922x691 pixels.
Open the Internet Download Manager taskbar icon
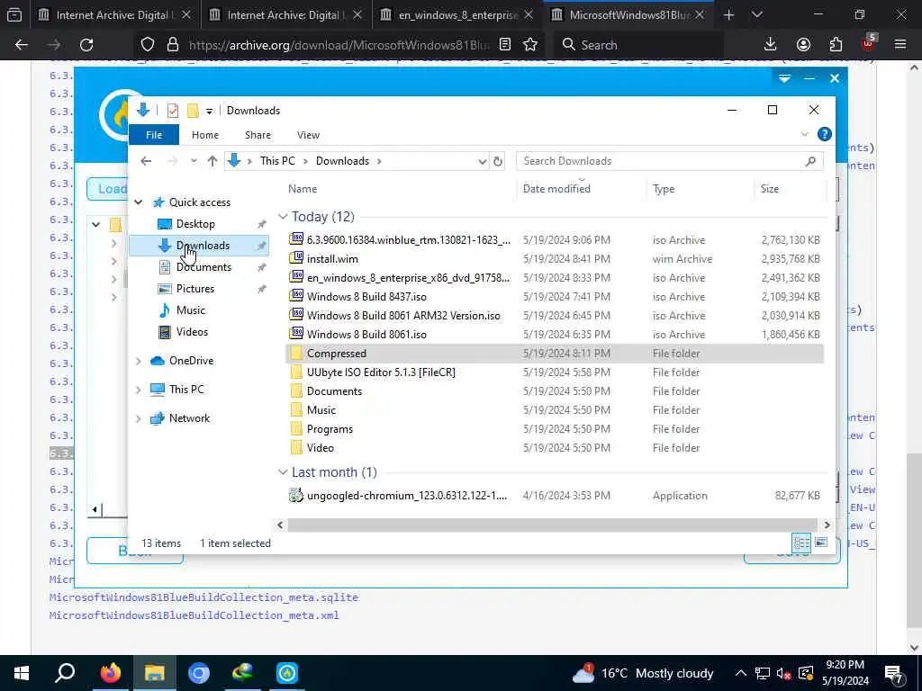242,673
